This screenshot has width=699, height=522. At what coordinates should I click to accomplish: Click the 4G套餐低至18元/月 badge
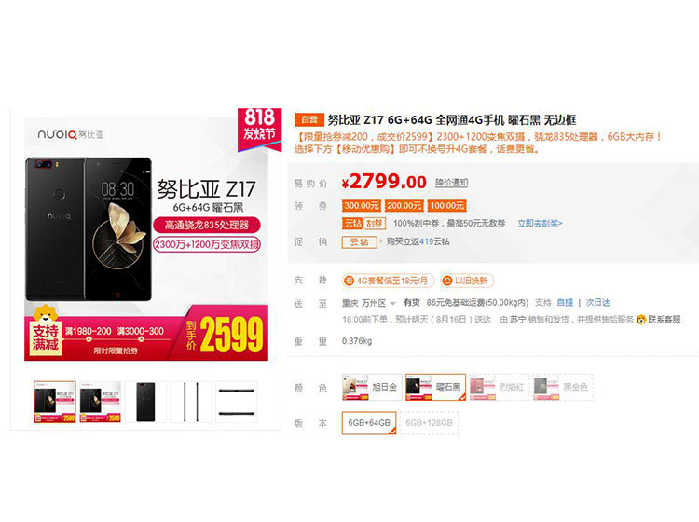(388, 281)
